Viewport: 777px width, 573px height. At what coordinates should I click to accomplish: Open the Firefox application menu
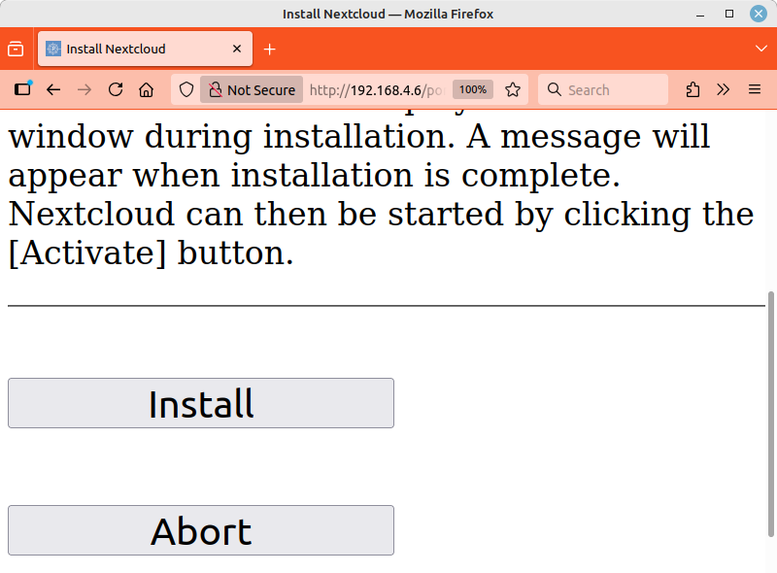coord(755,89)
